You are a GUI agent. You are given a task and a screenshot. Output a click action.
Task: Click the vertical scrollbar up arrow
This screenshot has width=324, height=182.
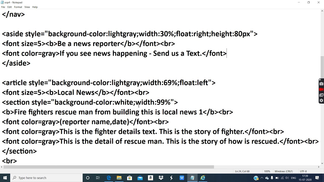(322, 11)
